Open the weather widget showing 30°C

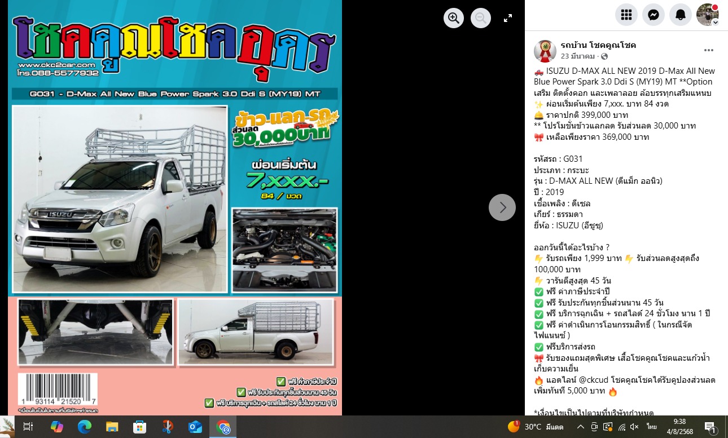click(536, 427)
